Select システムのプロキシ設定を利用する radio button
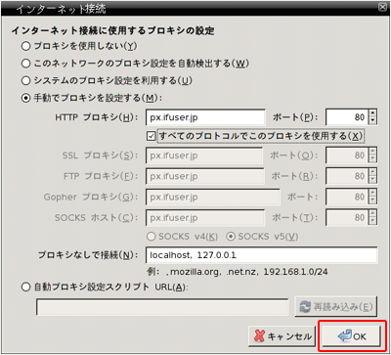This screenshot has width=391, height=355. pos(26,80)
